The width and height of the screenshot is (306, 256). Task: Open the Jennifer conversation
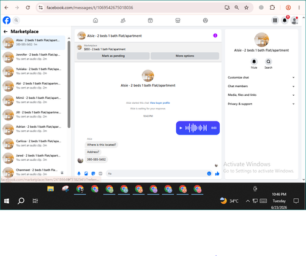(x=34, y=57)
